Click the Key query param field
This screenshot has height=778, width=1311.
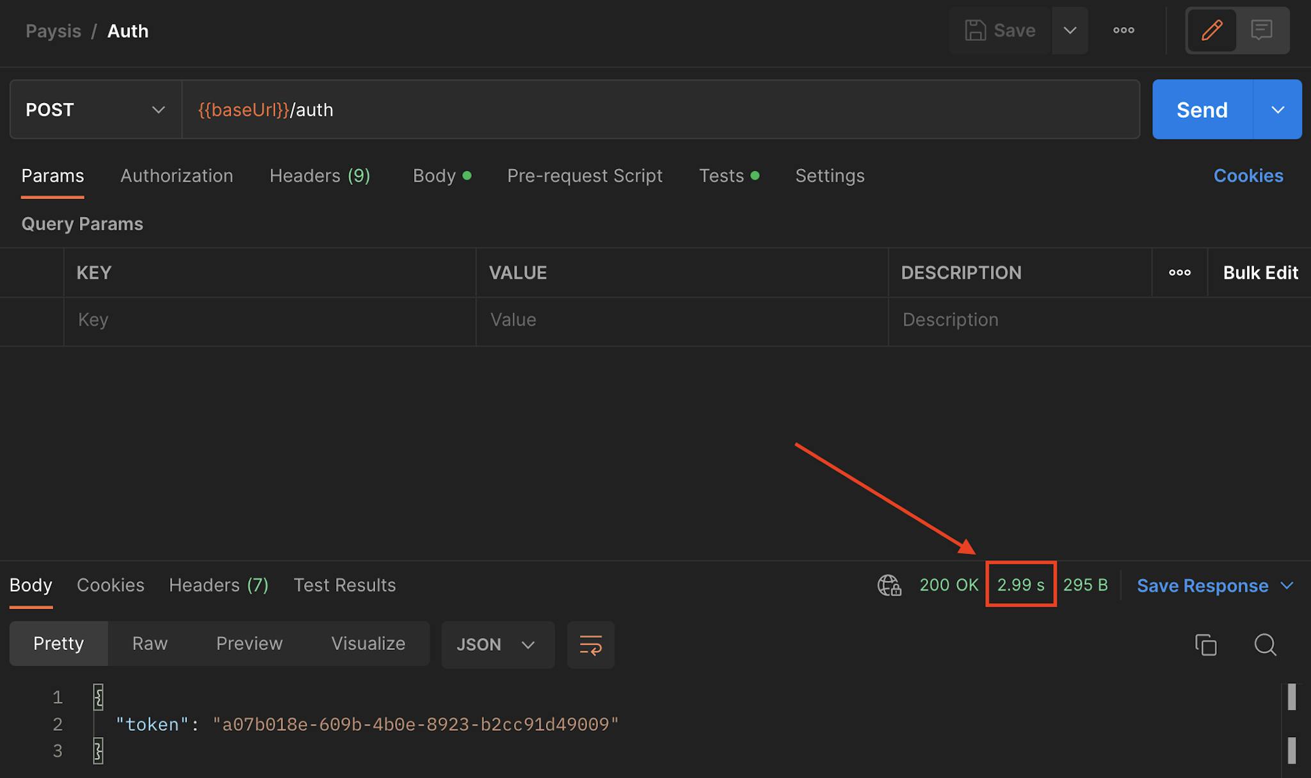coord(269,320)
